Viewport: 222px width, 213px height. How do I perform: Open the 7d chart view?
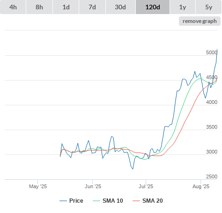92,7
